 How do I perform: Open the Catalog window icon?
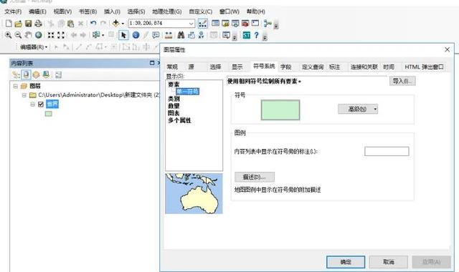tap(225, 24)
